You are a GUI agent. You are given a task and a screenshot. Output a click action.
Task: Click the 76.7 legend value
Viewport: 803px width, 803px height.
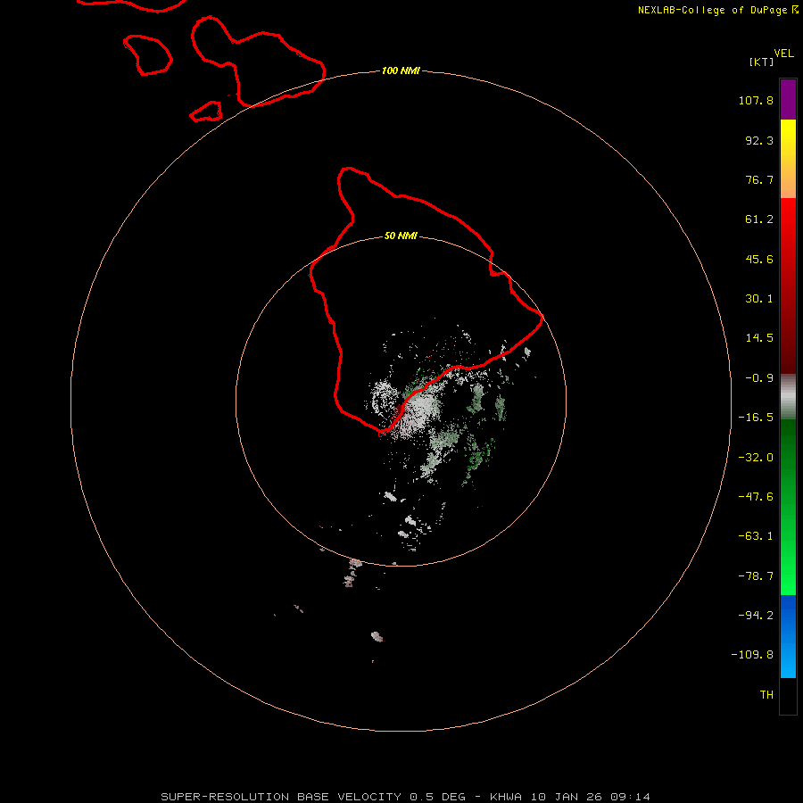coord(759,179)
